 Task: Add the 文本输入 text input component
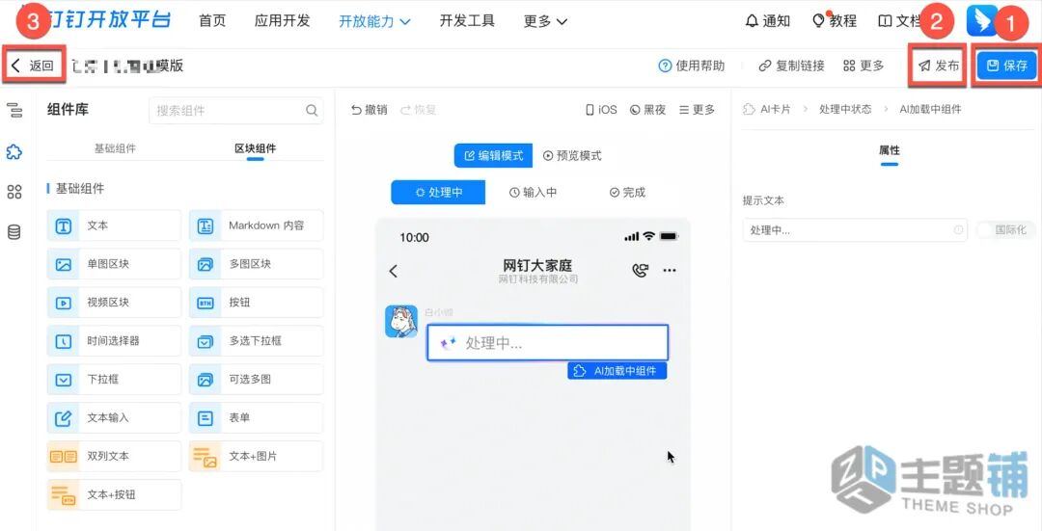coord(114,418)
